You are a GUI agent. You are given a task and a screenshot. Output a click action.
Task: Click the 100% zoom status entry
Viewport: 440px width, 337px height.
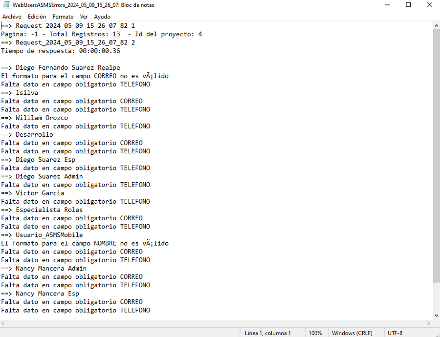point(315,333)
